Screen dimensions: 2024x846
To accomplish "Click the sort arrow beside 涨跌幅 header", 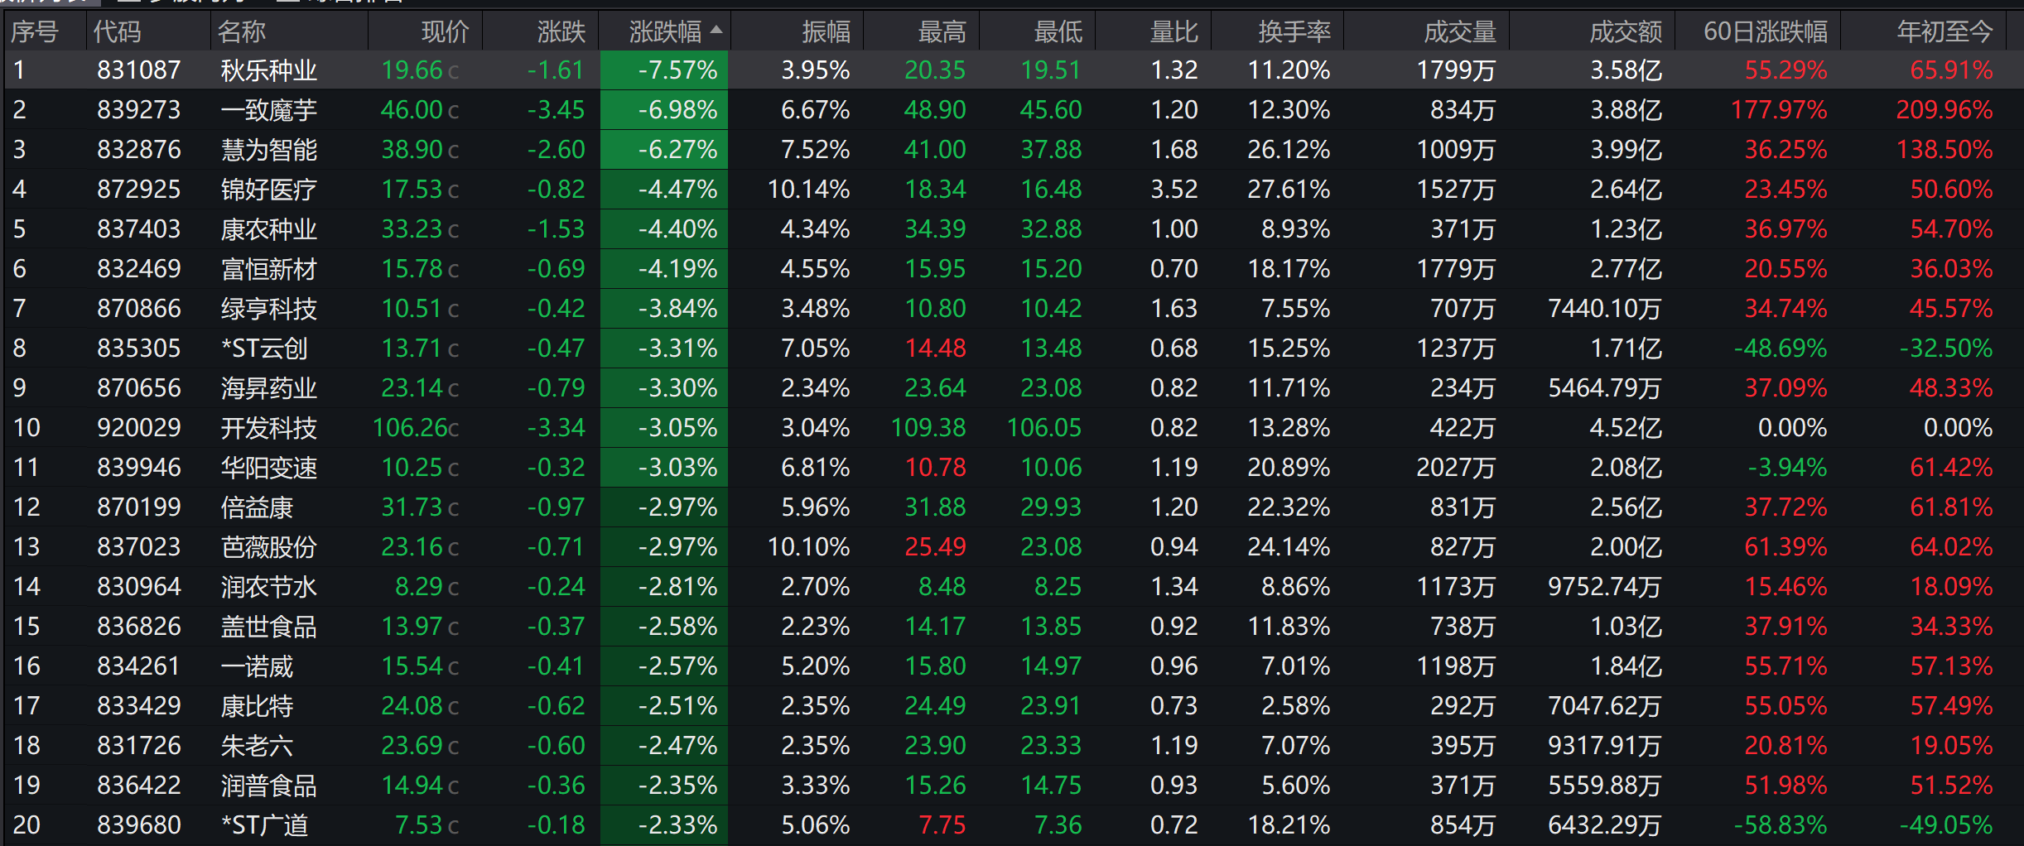I will (x=716, y=30).
